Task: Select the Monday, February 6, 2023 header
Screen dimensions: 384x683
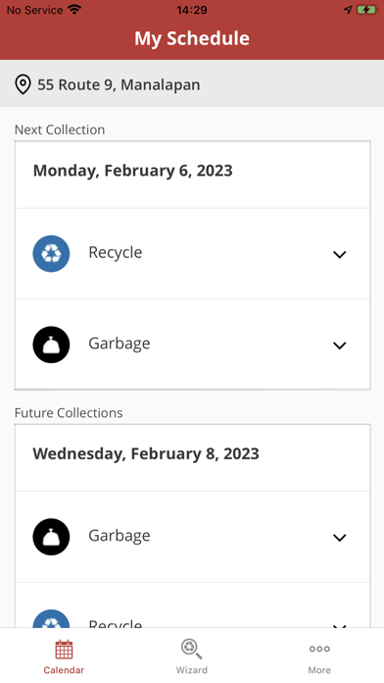Action: (x=133, y=171)
